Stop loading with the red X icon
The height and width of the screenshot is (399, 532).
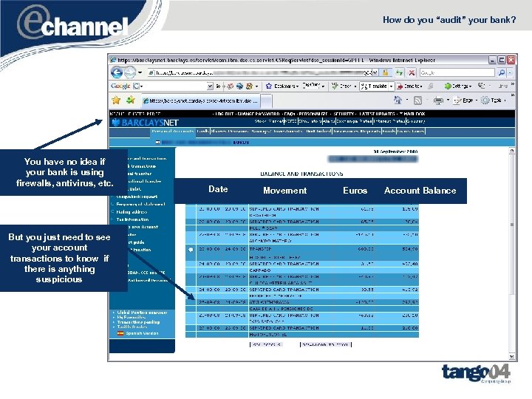(x=412, y=72)
